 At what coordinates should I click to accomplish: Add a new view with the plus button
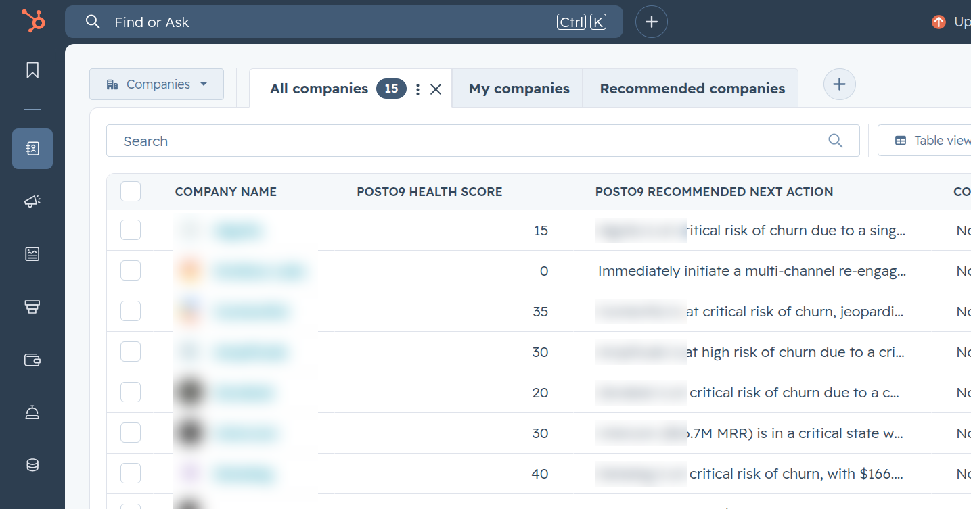840,84
